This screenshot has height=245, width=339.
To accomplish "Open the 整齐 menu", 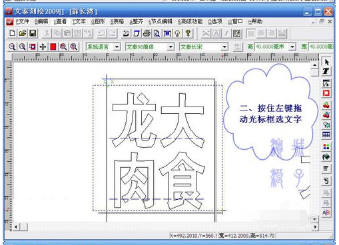I will click(x=136, y=21).
